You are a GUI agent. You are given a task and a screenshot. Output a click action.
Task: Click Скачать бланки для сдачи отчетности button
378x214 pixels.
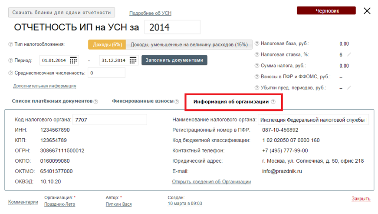62,13
